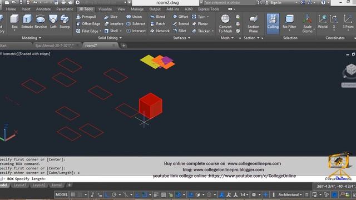Switch MODEL space button in status bar
The height and width of the screenshot is (200, 356).
(x=62, y=194)
